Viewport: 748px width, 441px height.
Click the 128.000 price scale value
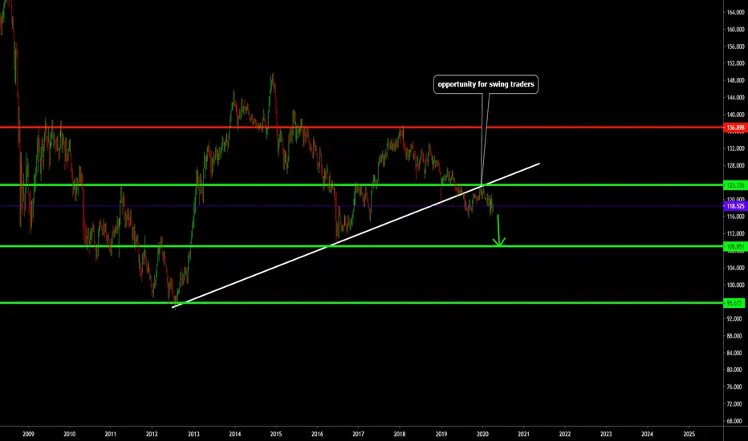coord(736,165)
